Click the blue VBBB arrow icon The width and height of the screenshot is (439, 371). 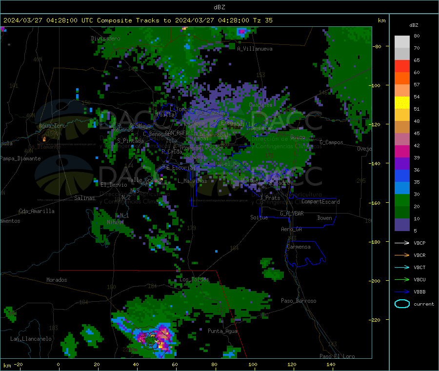pos(402,292)
